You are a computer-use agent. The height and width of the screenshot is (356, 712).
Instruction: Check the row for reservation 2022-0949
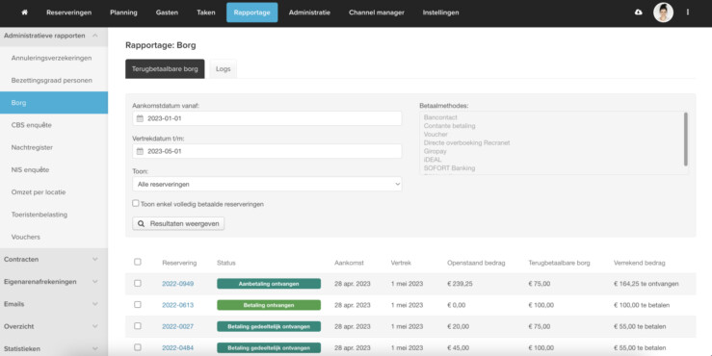[x=138, y=283]
